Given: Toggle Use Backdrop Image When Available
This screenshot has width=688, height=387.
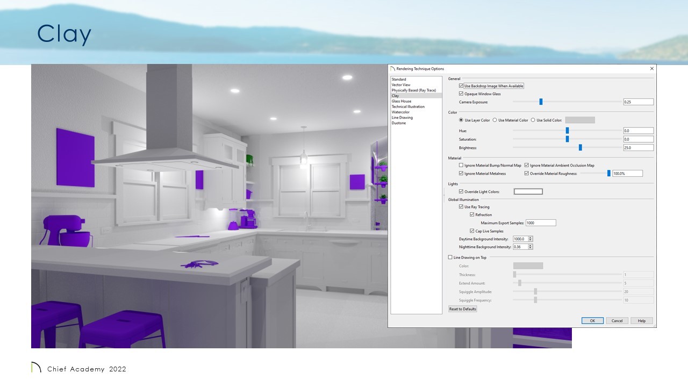Looking at the screenshot, I should pos(461,86).
